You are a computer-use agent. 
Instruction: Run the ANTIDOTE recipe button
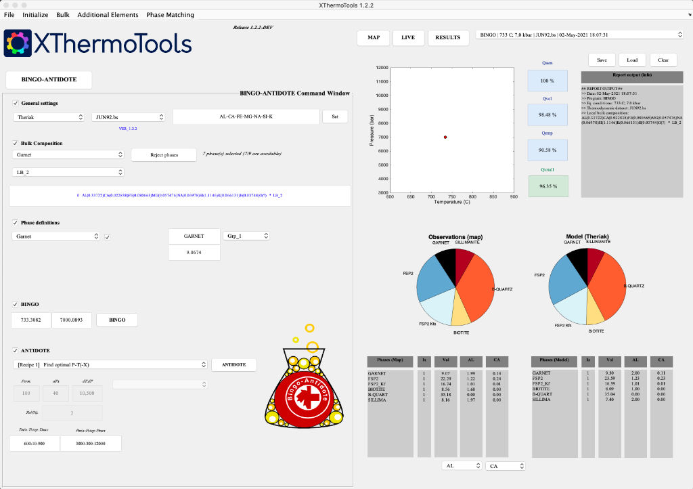(x=233, y=365)
